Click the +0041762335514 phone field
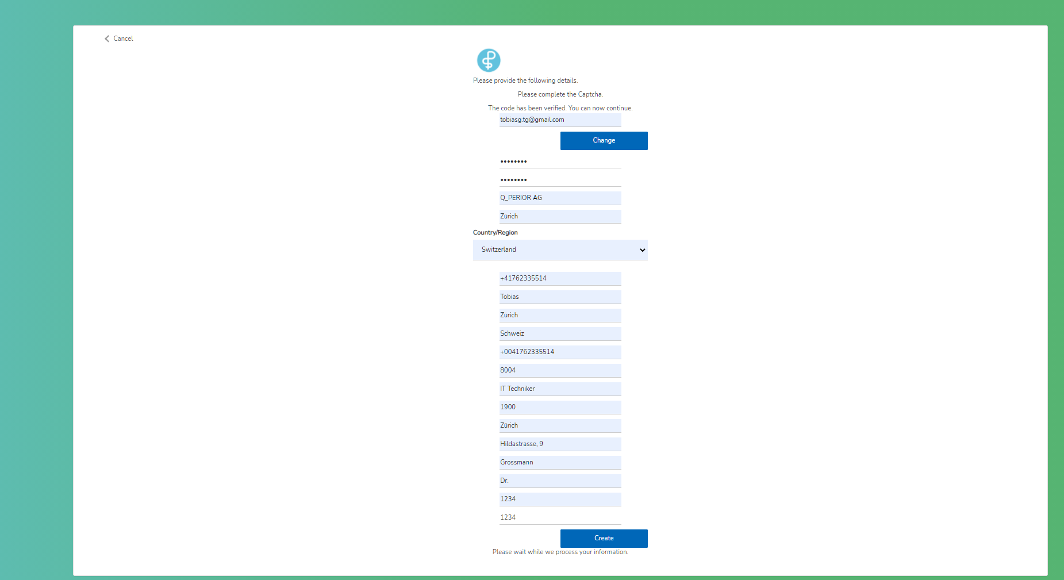 pos(560,352)
